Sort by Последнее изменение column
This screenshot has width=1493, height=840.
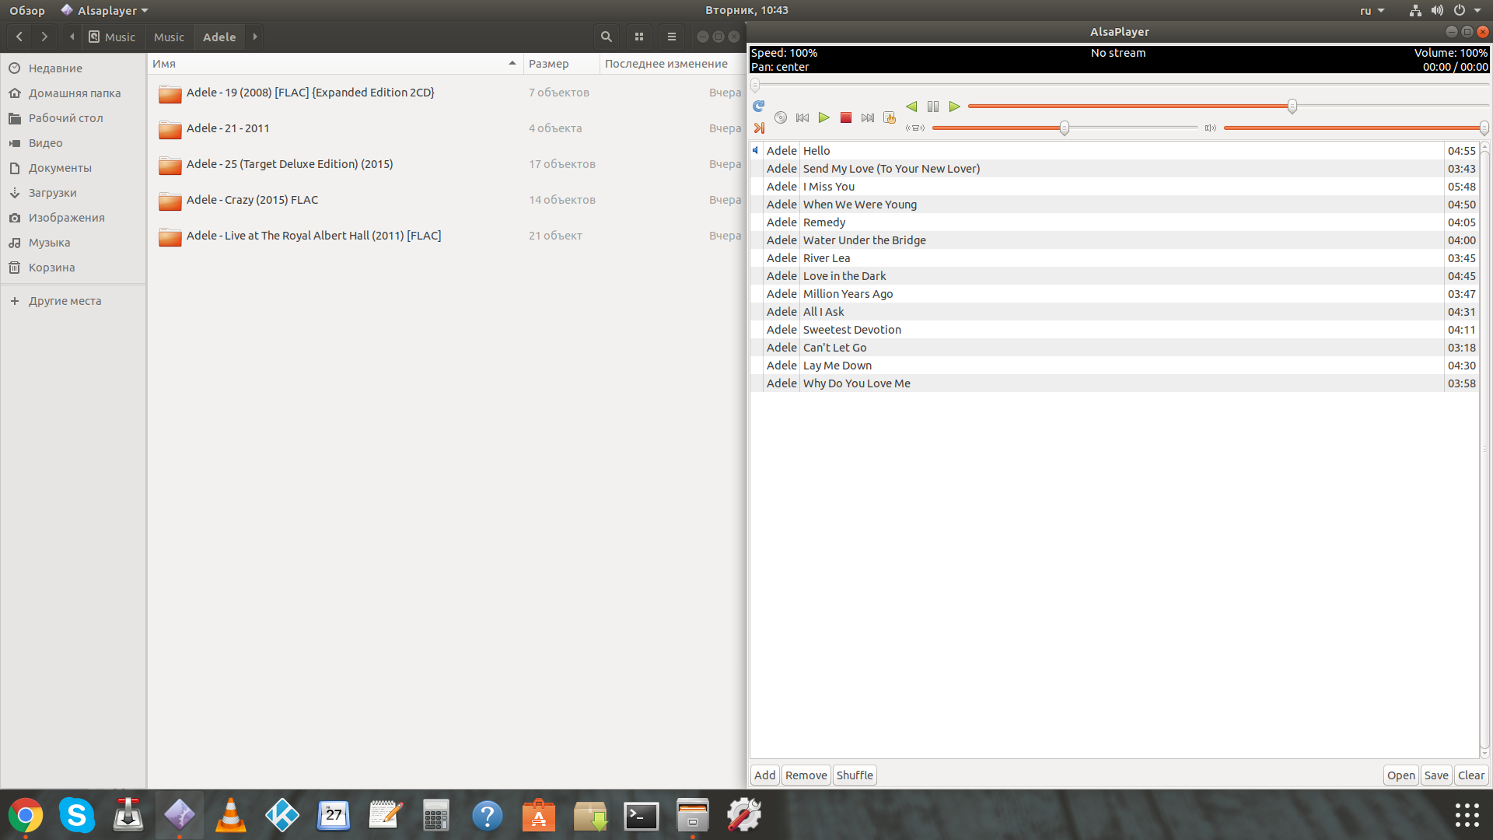point(673,64)
